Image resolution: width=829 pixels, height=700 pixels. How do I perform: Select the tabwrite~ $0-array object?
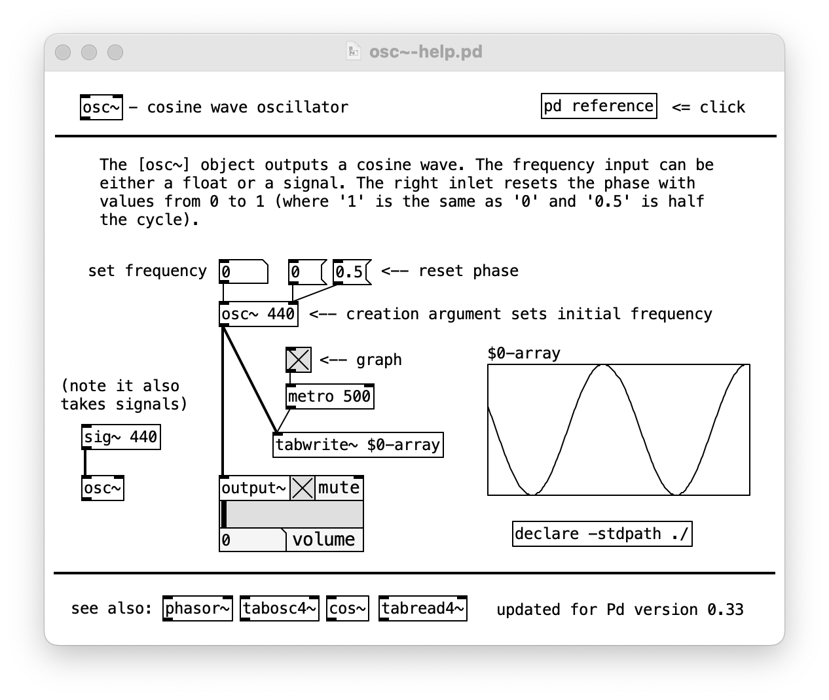(358, 445)
